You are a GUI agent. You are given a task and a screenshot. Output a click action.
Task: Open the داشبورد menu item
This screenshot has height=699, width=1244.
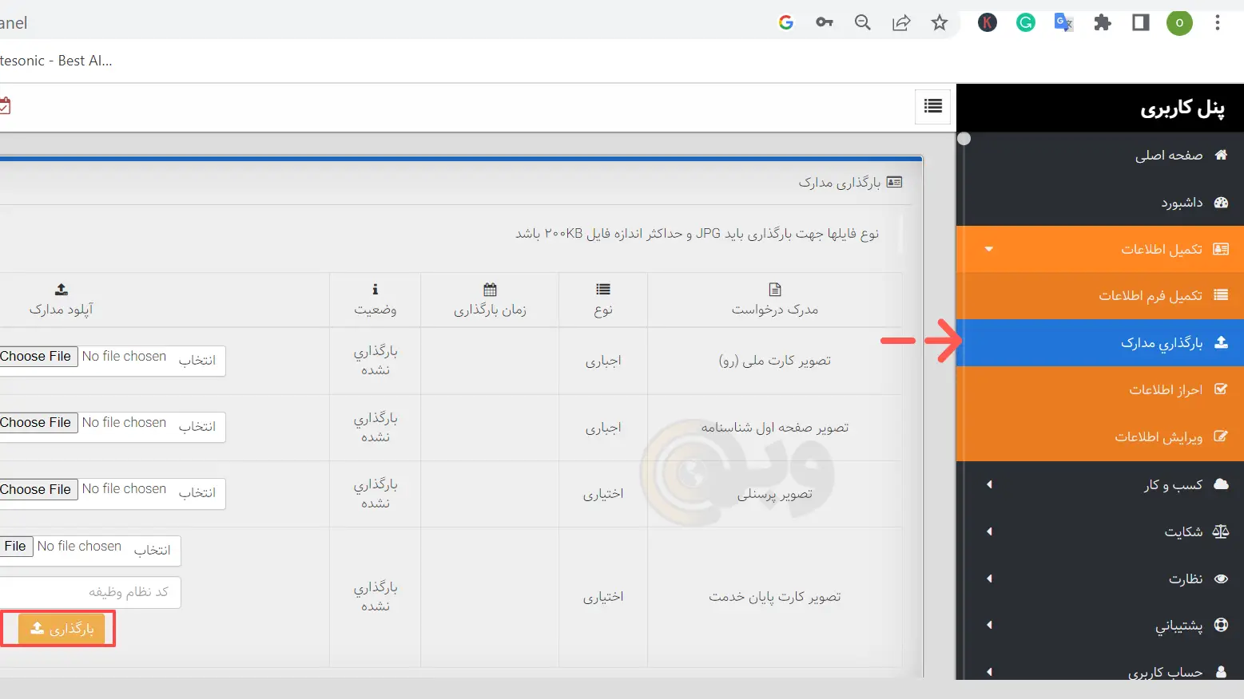[x=1181, y=203]
